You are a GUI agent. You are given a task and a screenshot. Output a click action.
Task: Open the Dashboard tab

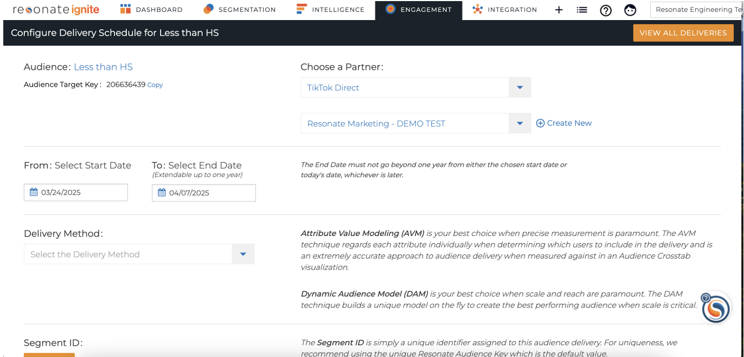151,10
